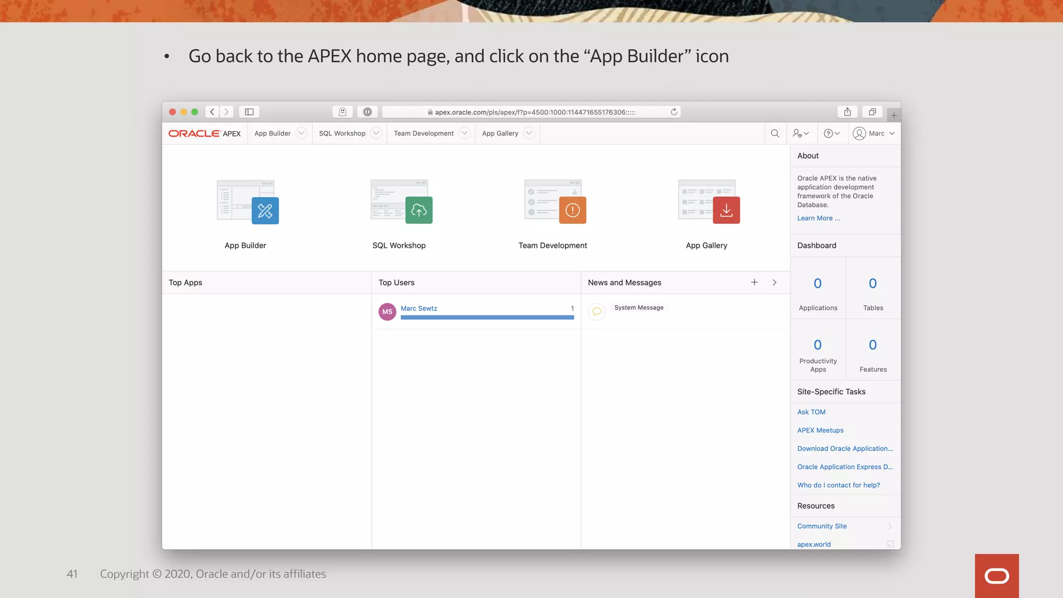The height and width of the screenshot is (598, 1063).
Task: Open the APEX Meetups link
Action: pyautogui.click(x=820, y=430)
